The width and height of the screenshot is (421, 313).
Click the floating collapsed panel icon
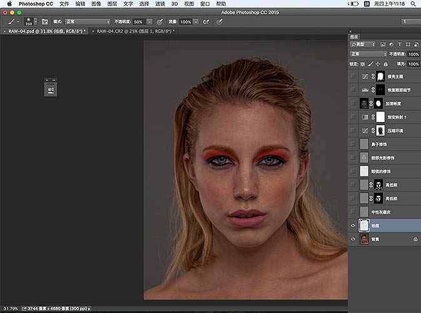click(x=50, y=90)
